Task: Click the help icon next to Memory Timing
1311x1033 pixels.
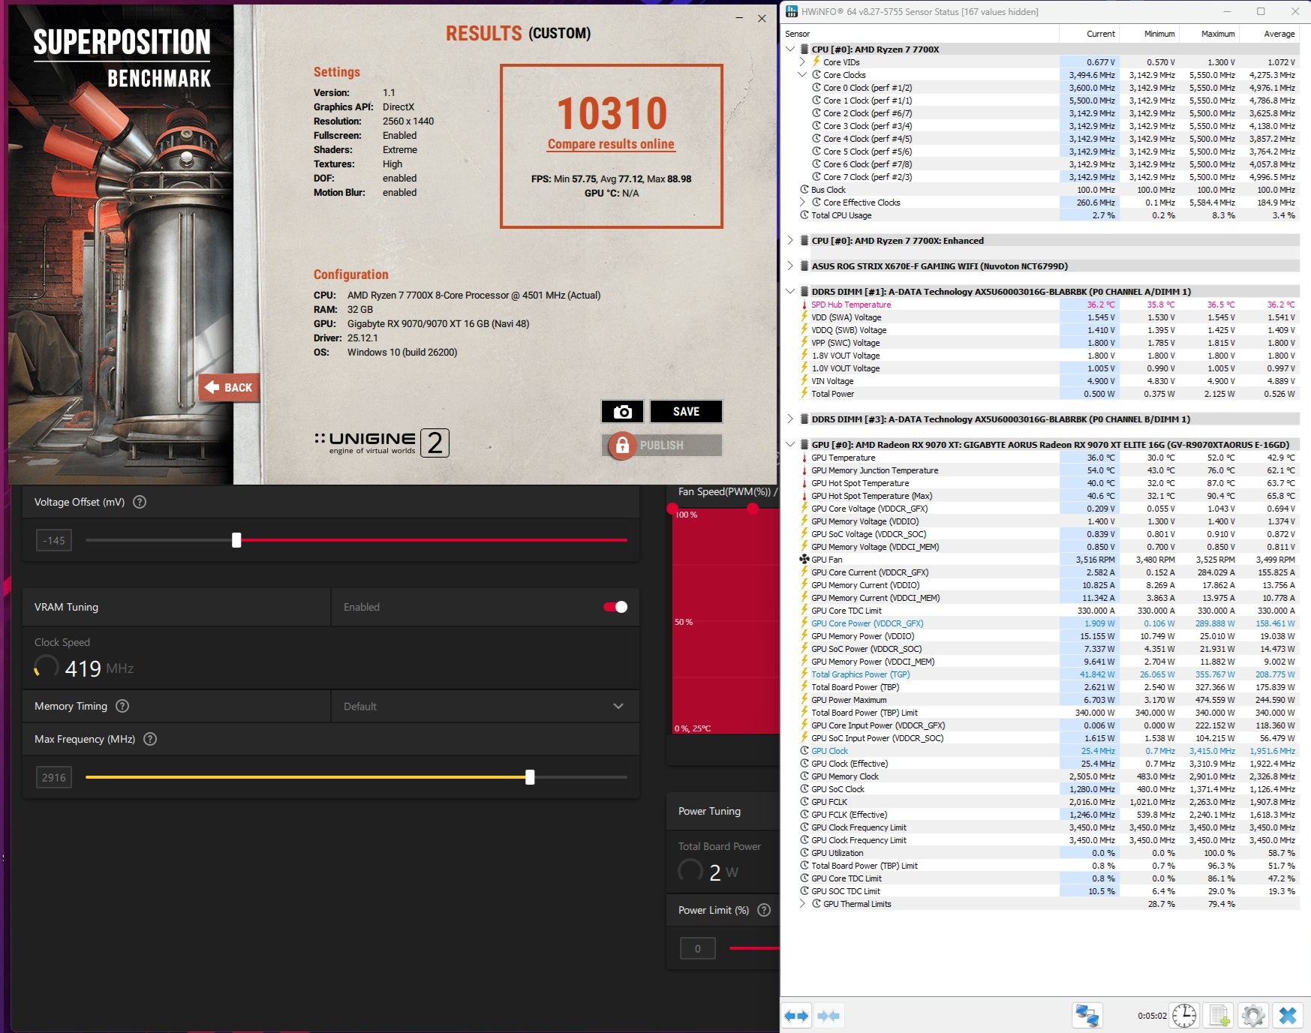Action: 123,706
